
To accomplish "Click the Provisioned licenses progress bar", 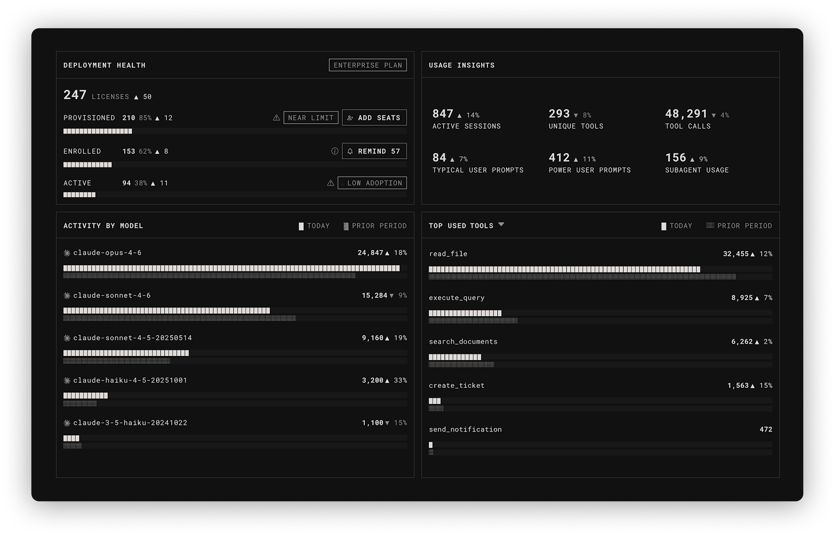I will [x=235, y=132].
